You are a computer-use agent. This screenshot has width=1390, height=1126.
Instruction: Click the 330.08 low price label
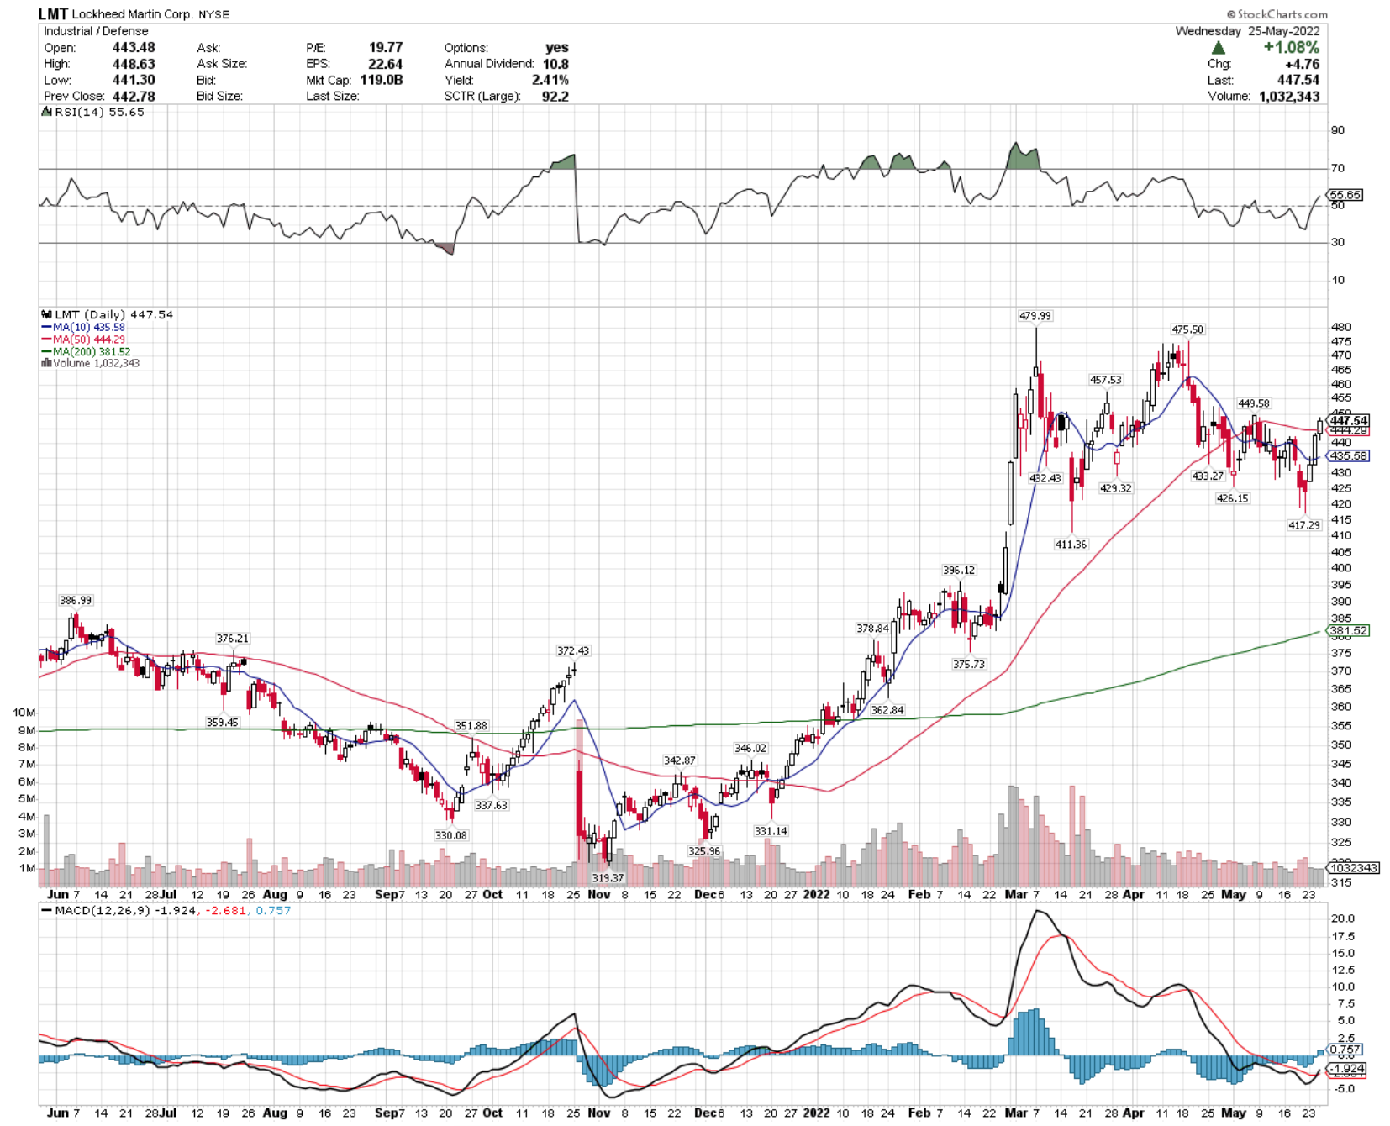click(450, 835)
